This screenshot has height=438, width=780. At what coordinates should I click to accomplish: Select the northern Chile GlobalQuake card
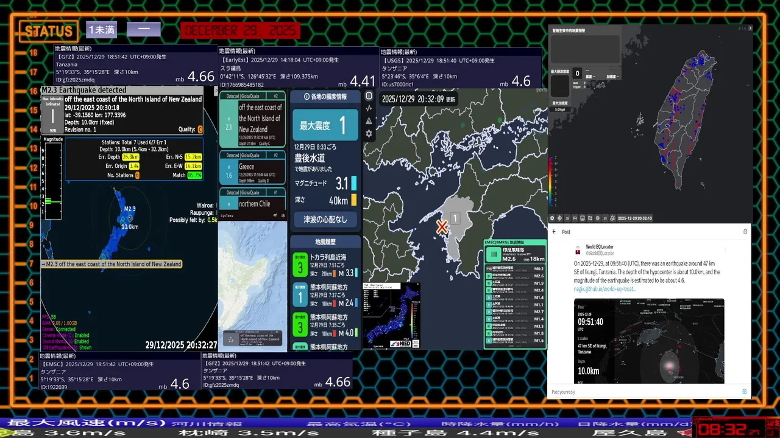(252, 199)
